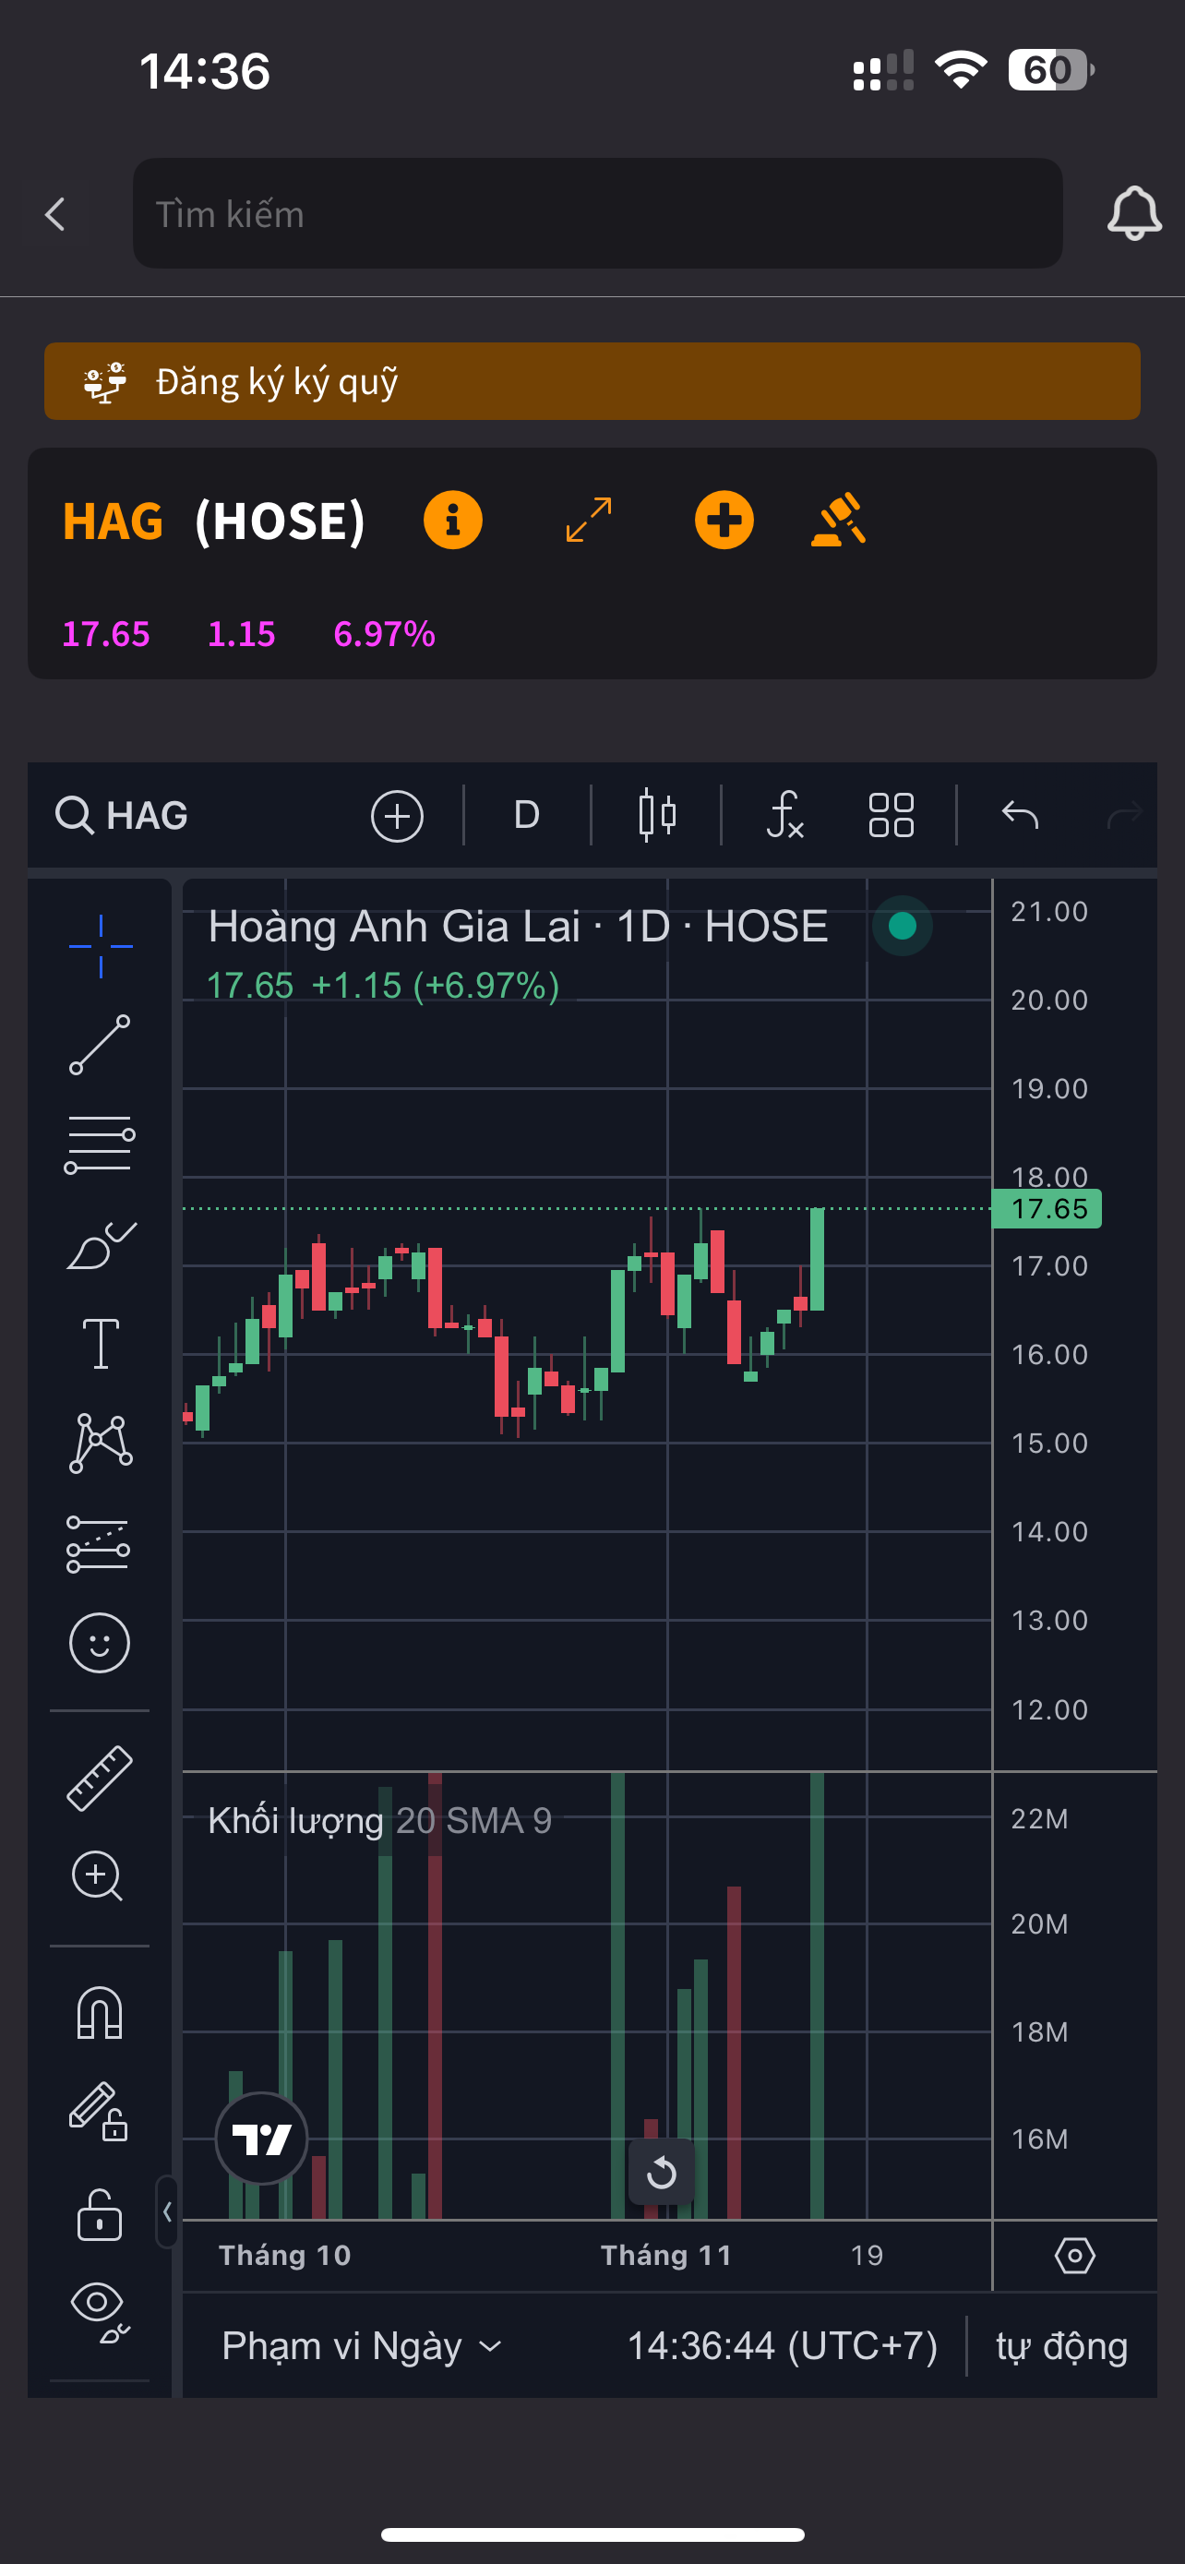Tap the Đăng ký ký quỹ banner
This screenshot has width=1185, height=2564.
[592, 381]
